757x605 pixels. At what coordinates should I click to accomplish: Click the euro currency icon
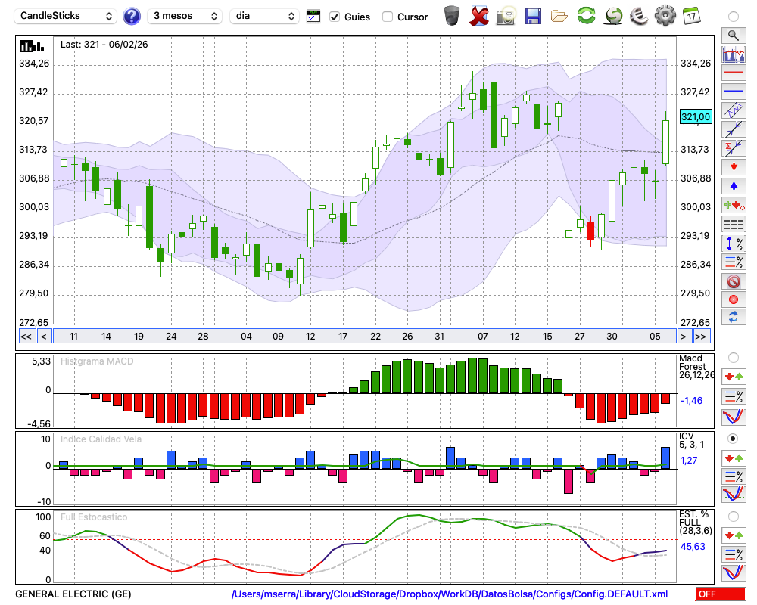638,16
